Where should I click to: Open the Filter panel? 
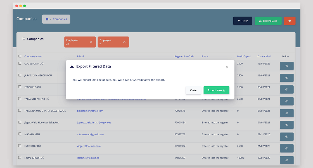[243, 21]
